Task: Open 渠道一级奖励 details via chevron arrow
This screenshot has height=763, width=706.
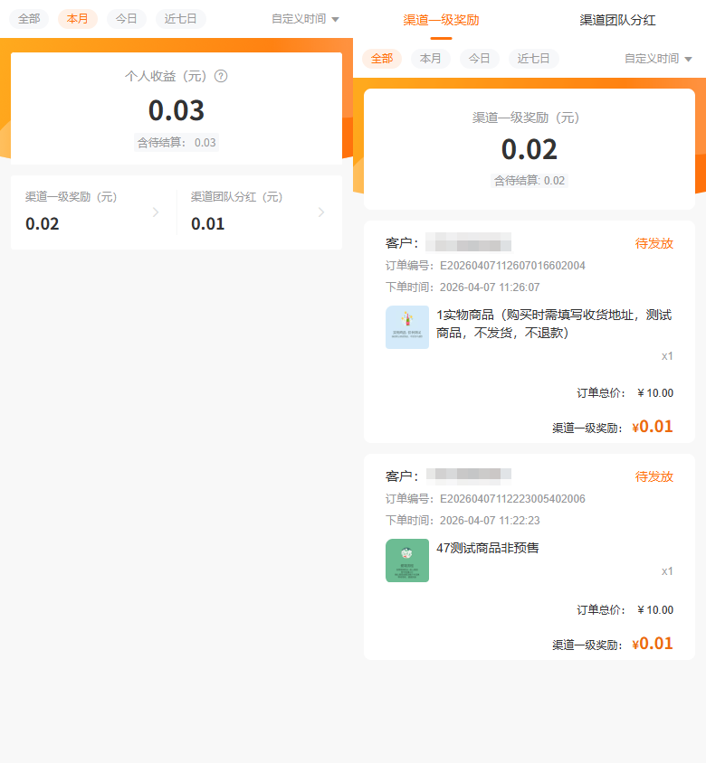Action: coord(156,212)
